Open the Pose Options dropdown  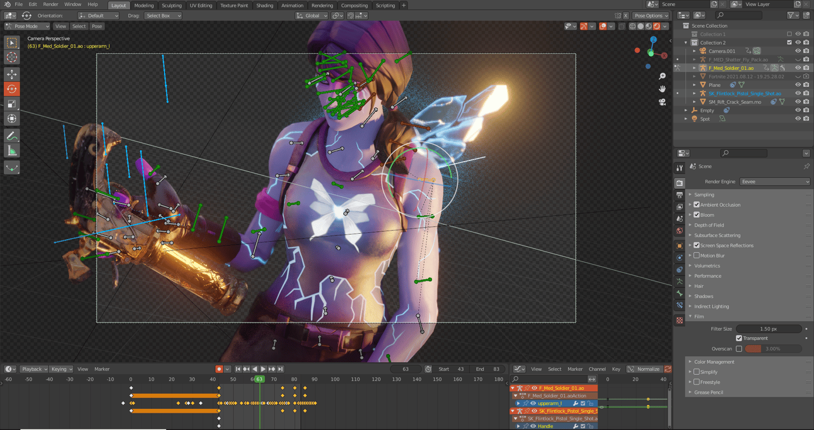click(x=652, y=16)
